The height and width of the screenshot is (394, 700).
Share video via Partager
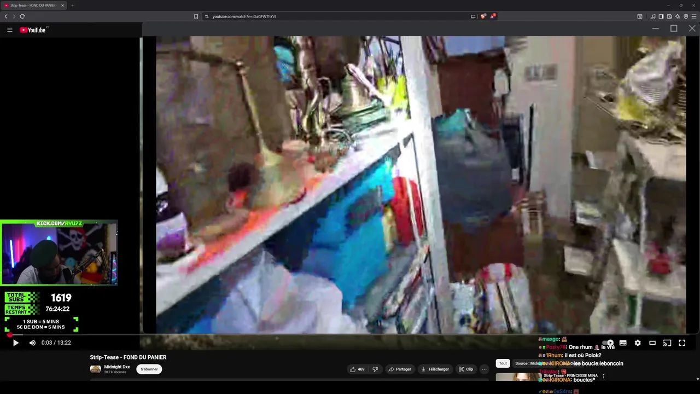tap(400, 369)
